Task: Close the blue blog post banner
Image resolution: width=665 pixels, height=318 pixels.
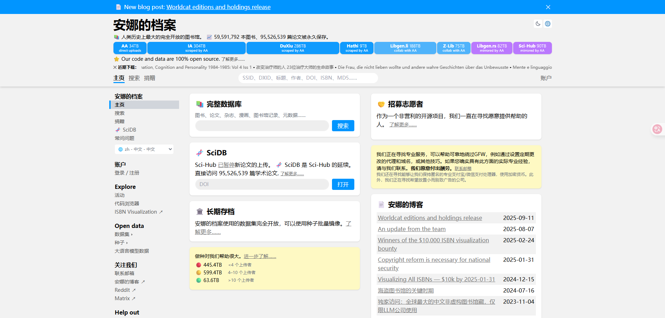Action: [x=548, y=7]
